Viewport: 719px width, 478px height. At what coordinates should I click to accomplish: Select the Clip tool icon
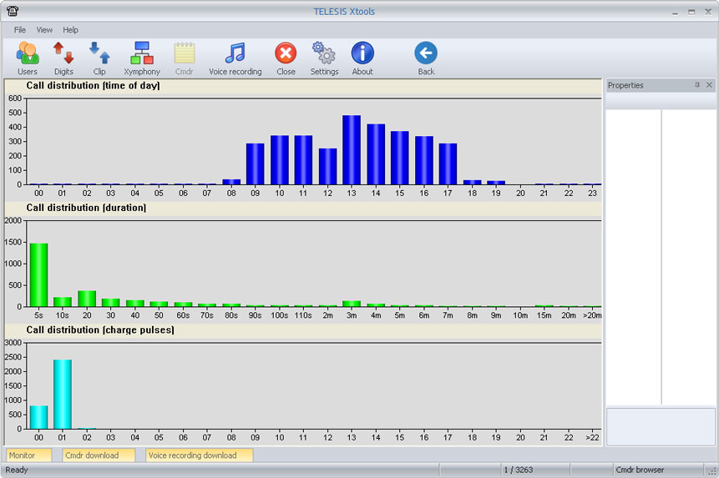99,58
